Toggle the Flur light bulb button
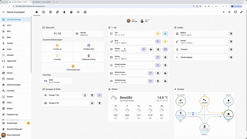Screen dimensions: 247x139 click(x=158, y=33)
